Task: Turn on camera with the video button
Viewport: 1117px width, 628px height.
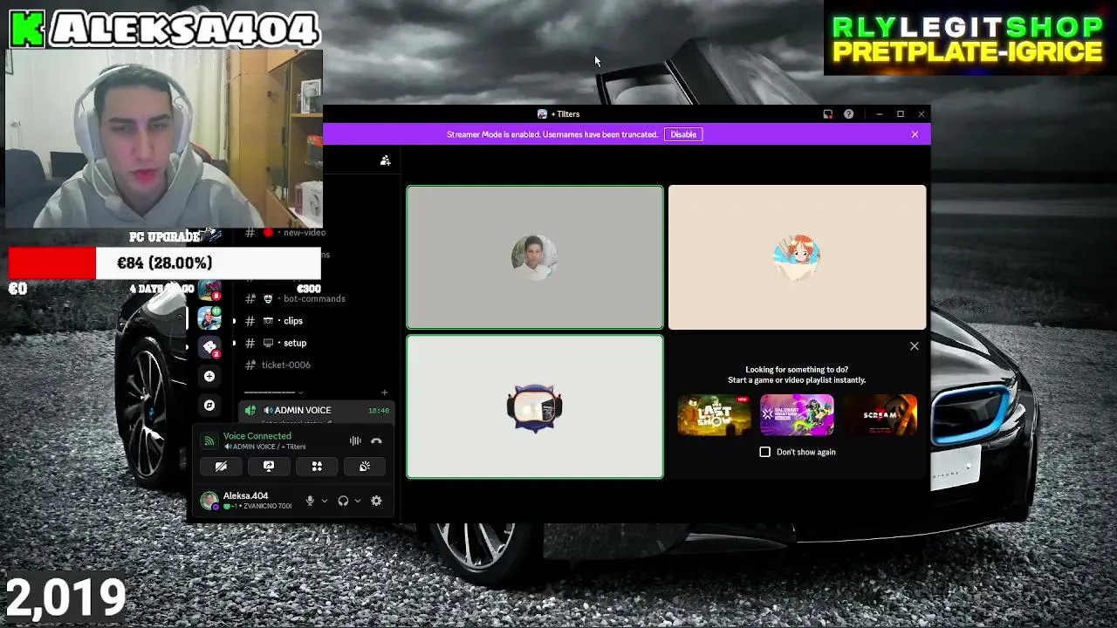Action: coord(221,467)
